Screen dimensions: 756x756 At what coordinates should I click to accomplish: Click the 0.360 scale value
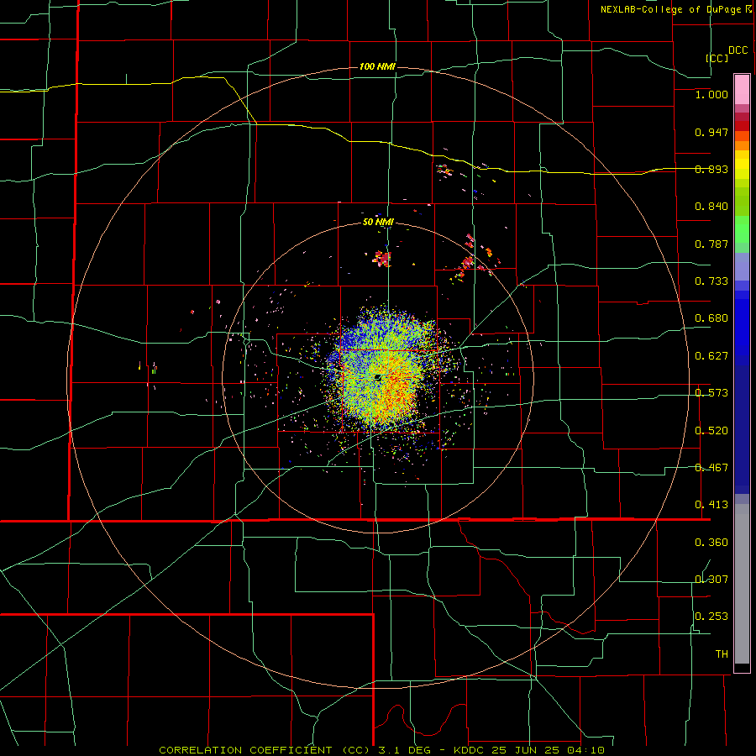(x=711, y=543)
